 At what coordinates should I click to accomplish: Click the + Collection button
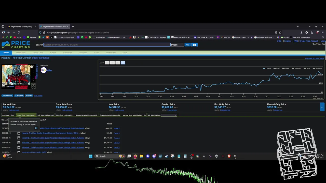(7, 96)
